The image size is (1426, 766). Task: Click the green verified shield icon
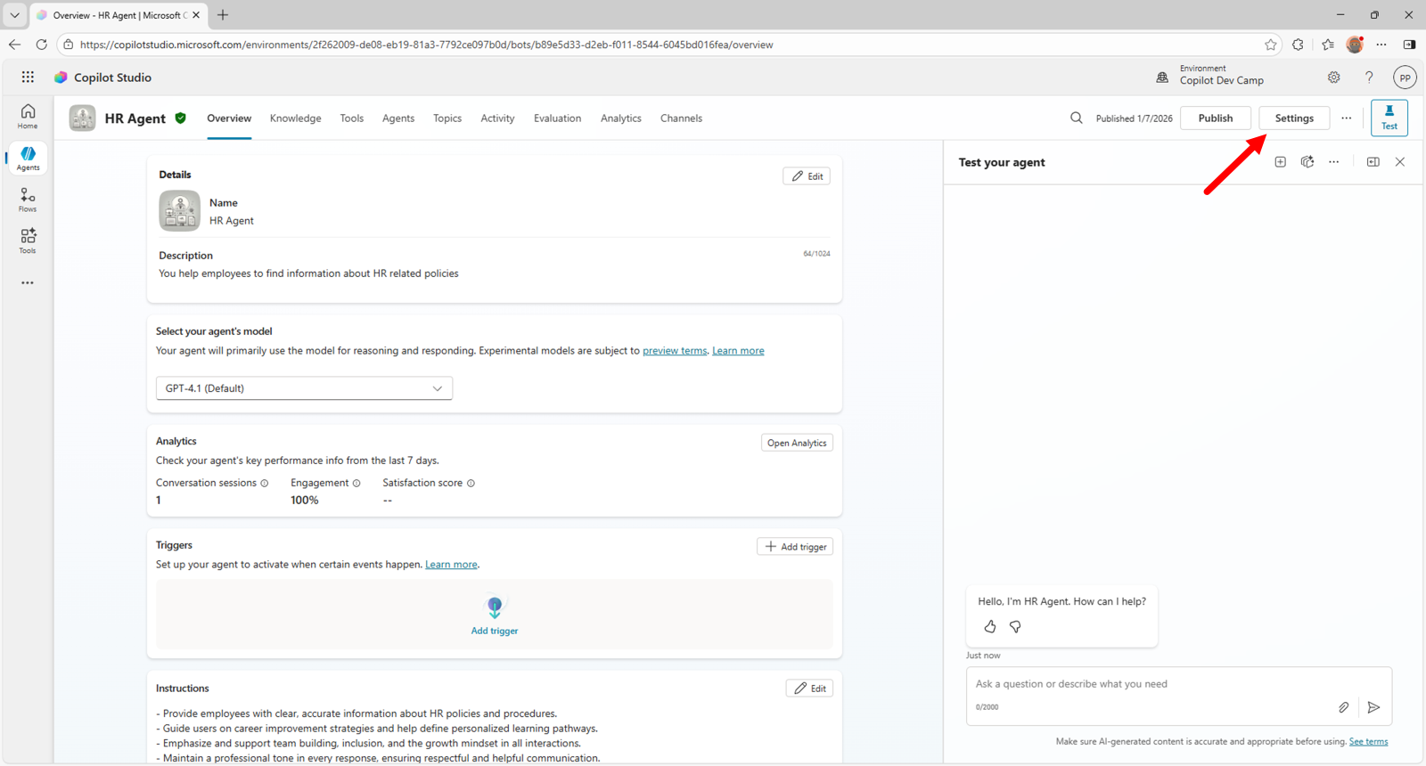tap(181, 118)
